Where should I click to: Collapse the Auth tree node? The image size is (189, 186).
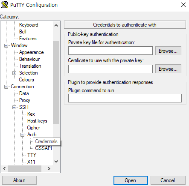click(x=22, y=135)
